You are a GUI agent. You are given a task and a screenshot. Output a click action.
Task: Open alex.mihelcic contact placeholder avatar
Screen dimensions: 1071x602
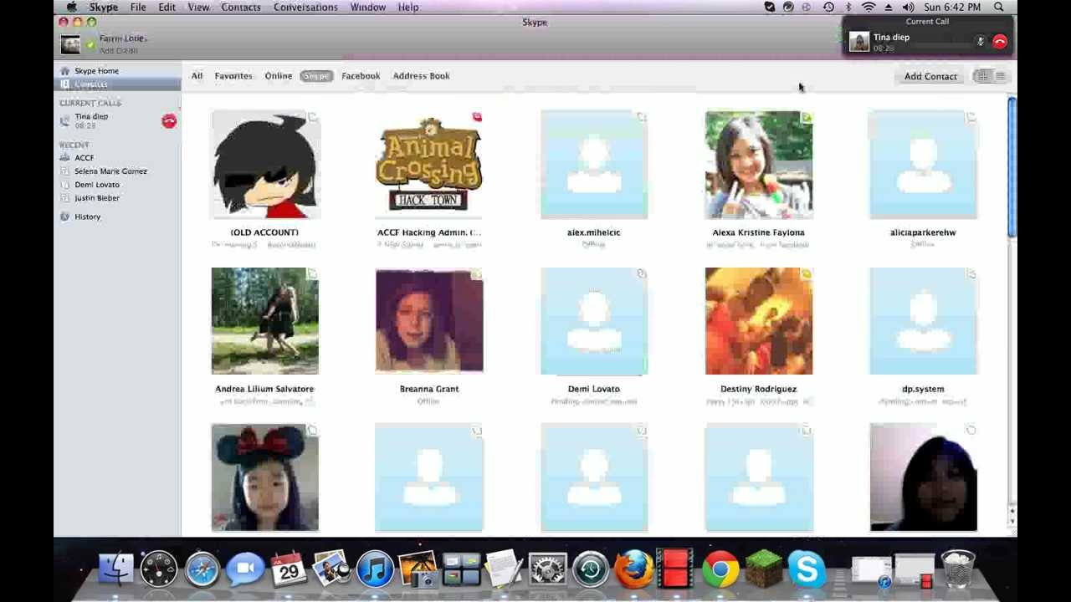tap(594, 165)
